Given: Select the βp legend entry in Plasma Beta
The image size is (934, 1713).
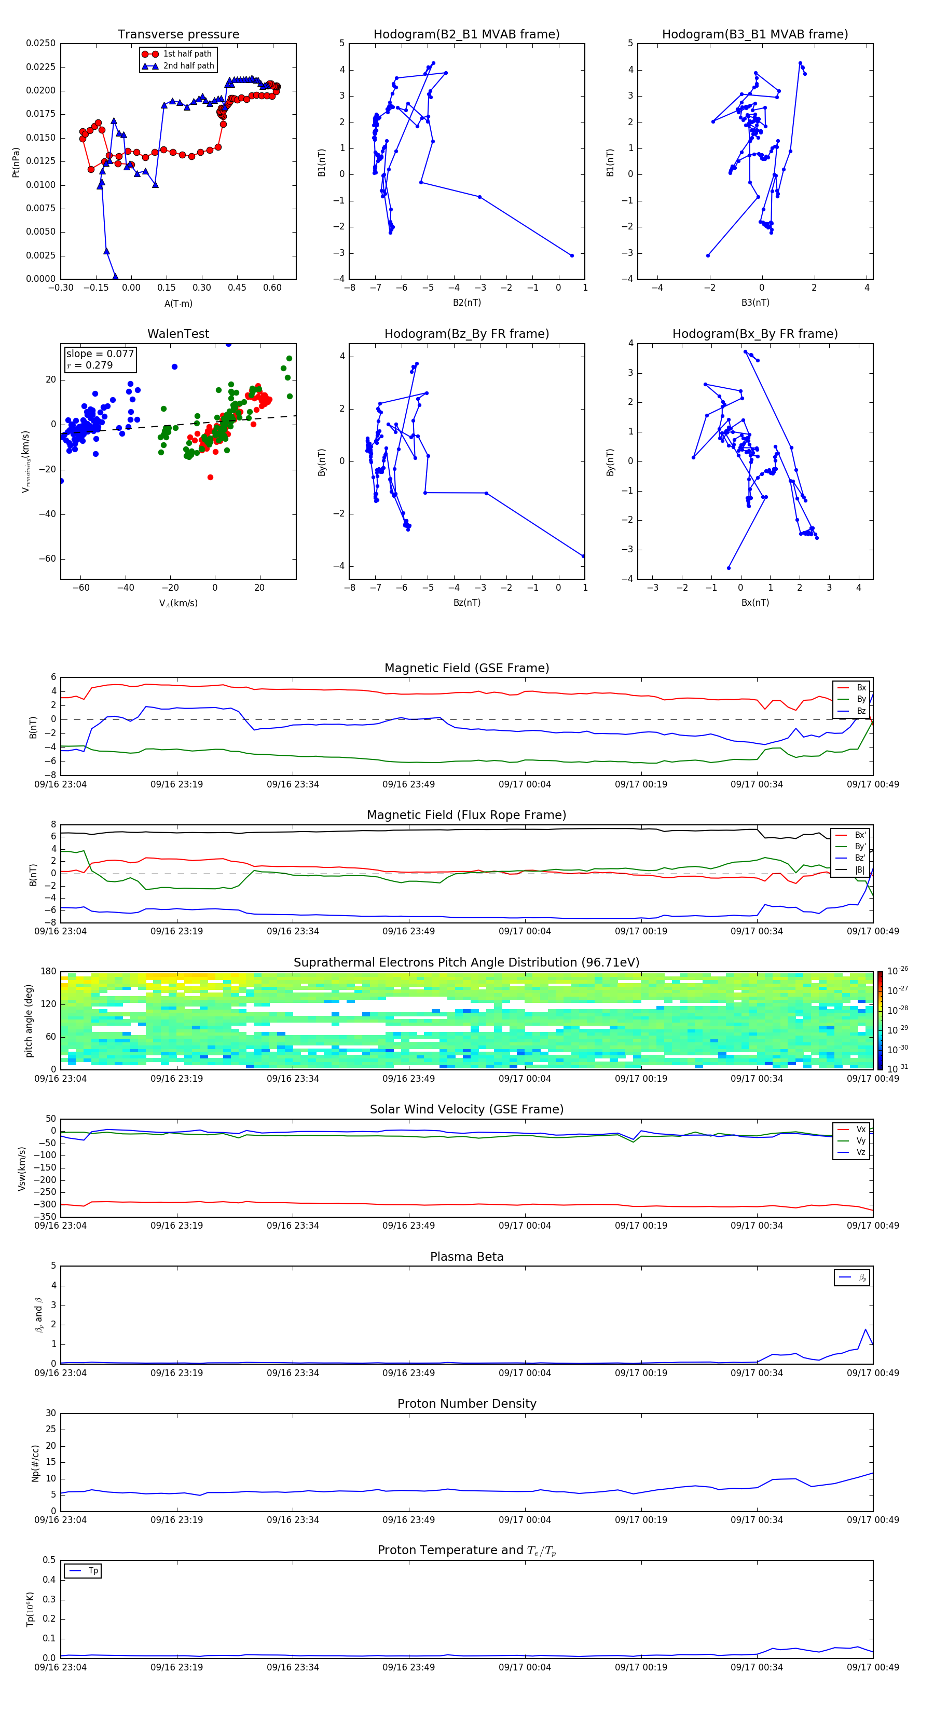Looking at the screenshot, I should click(853, 1277).
